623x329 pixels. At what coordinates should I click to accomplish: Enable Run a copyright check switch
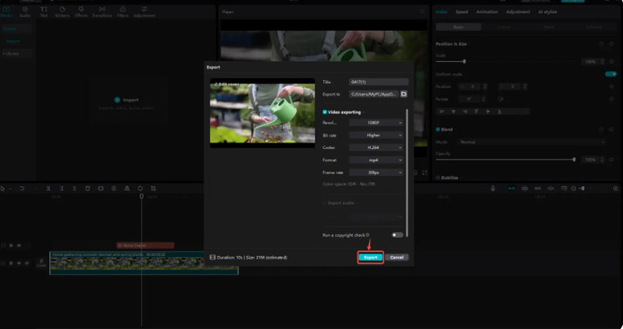[397, 234]
